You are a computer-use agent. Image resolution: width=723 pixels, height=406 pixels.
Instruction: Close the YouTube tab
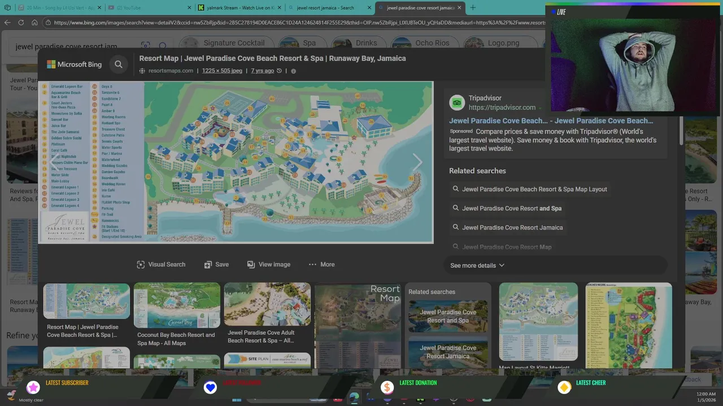coord(188,8)
